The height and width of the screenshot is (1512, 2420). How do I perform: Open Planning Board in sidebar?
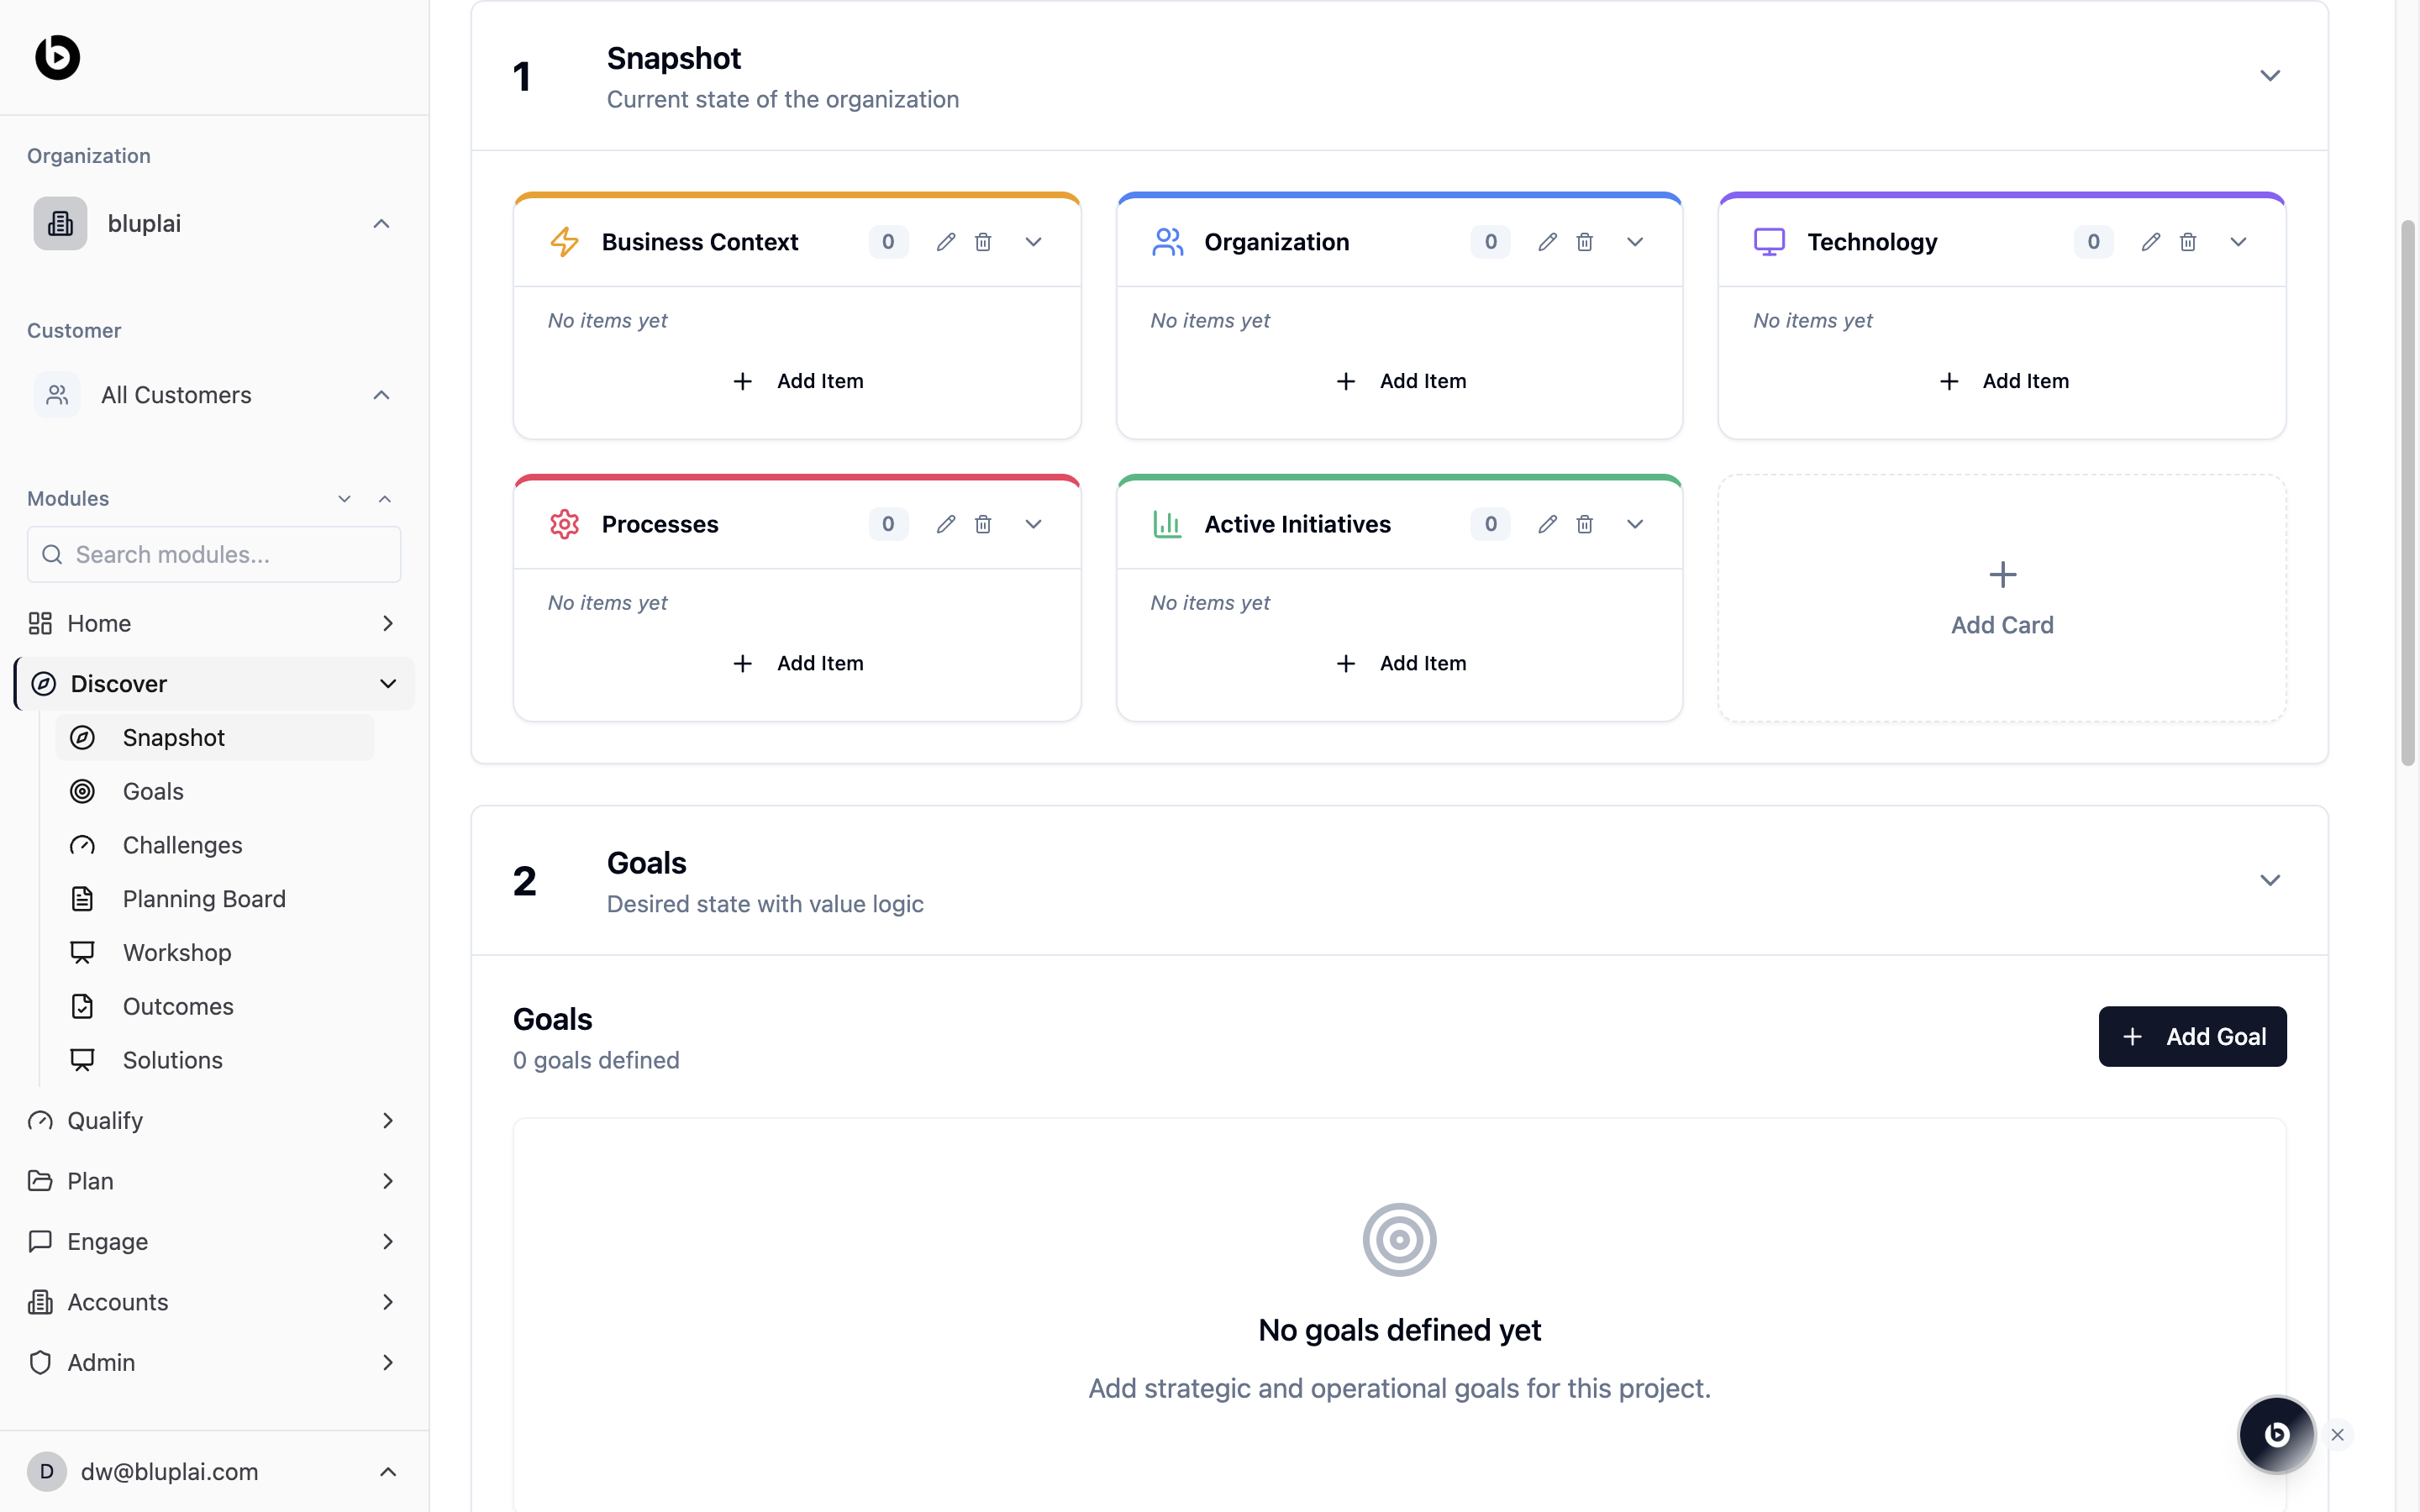tap(204, 899)
